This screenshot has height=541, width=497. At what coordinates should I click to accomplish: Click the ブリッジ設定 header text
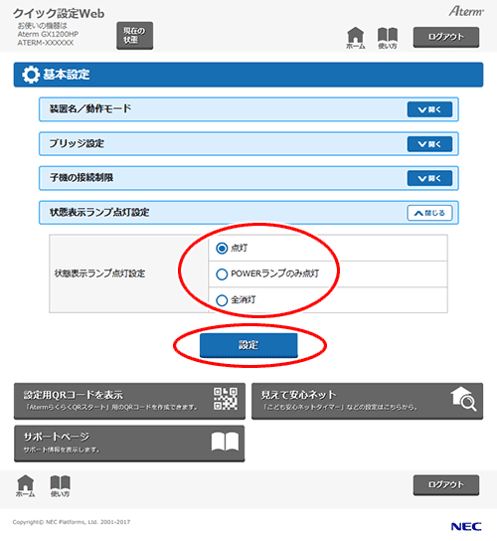(x=77, y=143)
